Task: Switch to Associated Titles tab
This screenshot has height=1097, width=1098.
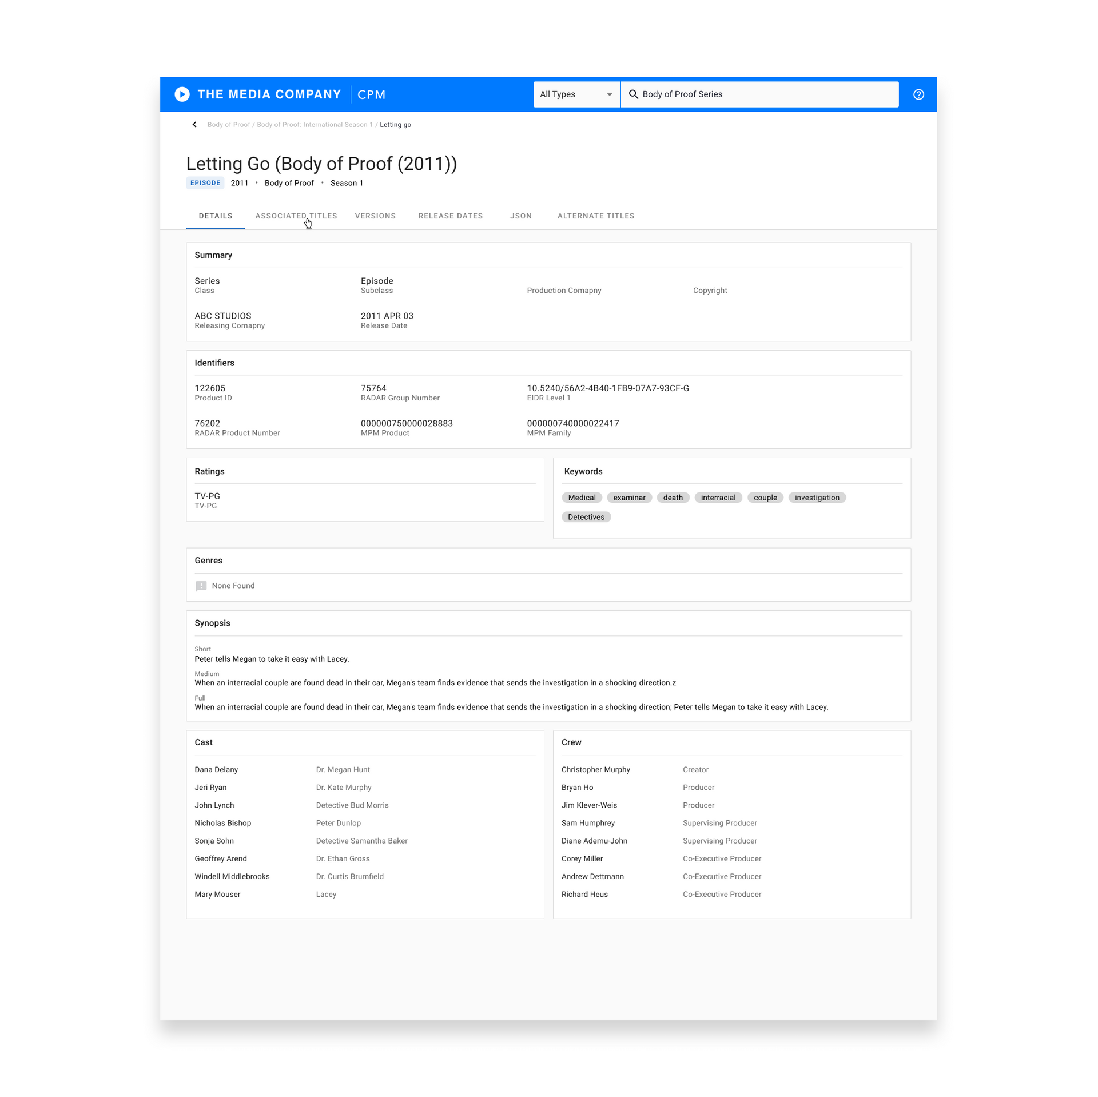Action: point(296,216)
